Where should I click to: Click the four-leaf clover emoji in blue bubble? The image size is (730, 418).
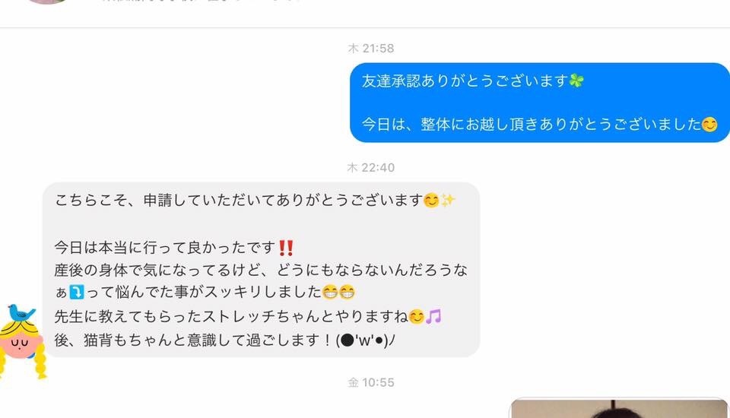click(576, 81)
